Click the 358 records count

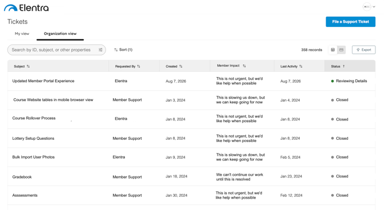(x=312, y=50)
